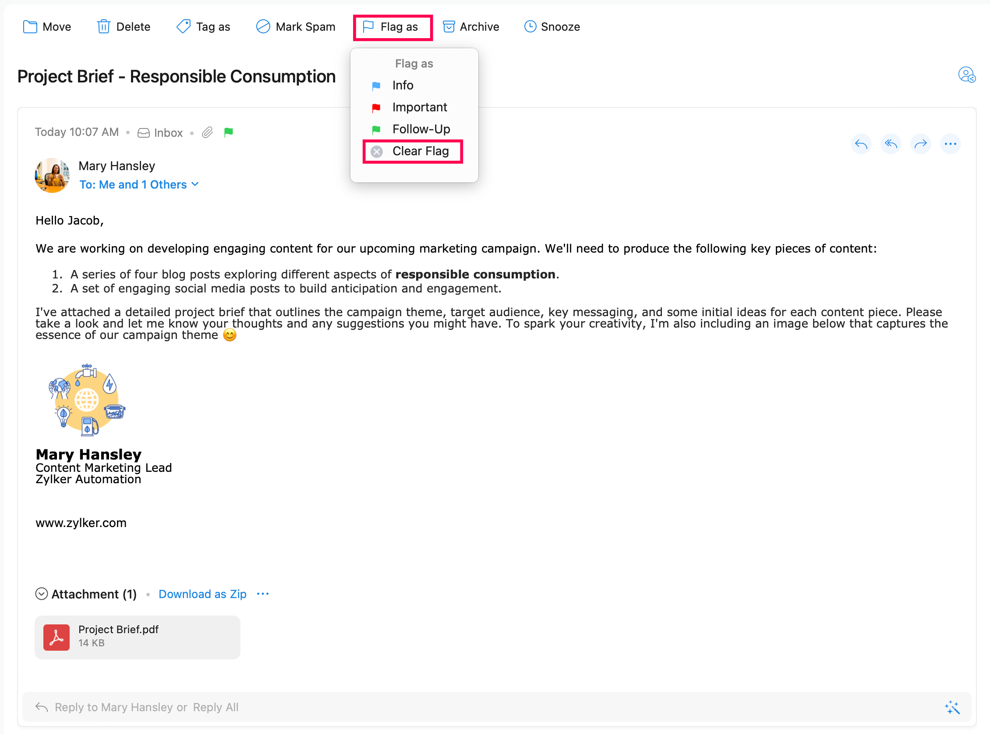Click Reply All in the reply bar
The height and width of the screenshot is (734, 990).
(216, 707)
